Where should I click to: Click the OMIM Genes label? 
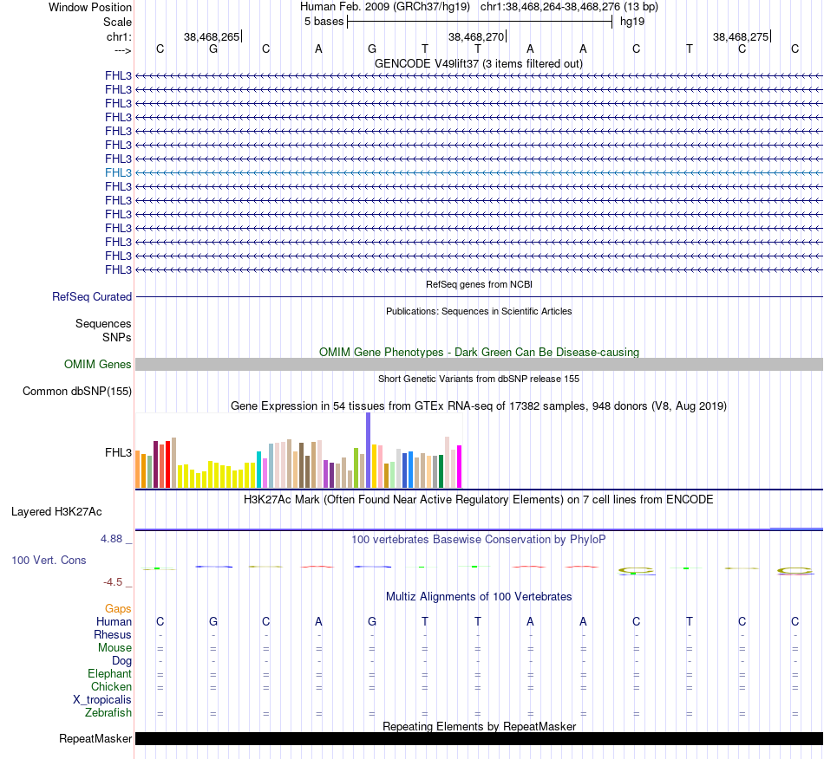pyautogui.click(x=97, y=364)
